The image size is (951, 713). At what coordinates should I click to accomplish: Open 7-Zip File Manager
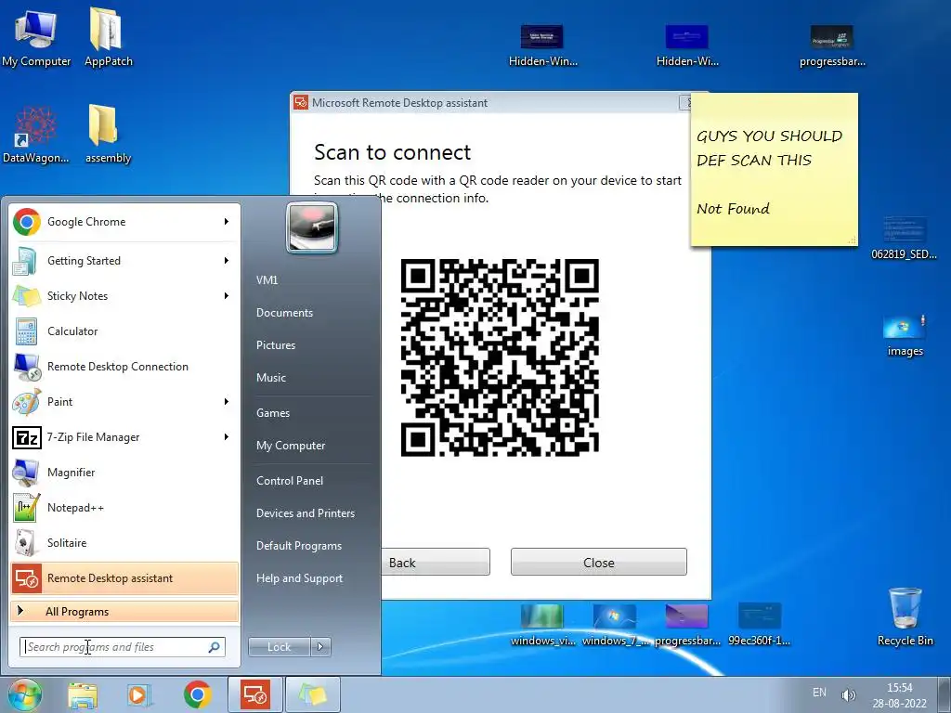pyautogui.click(x=124, y=437)
